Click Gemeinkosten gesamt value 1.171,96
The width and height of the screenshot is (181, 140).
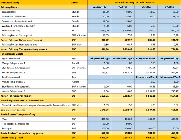[99, 110]
